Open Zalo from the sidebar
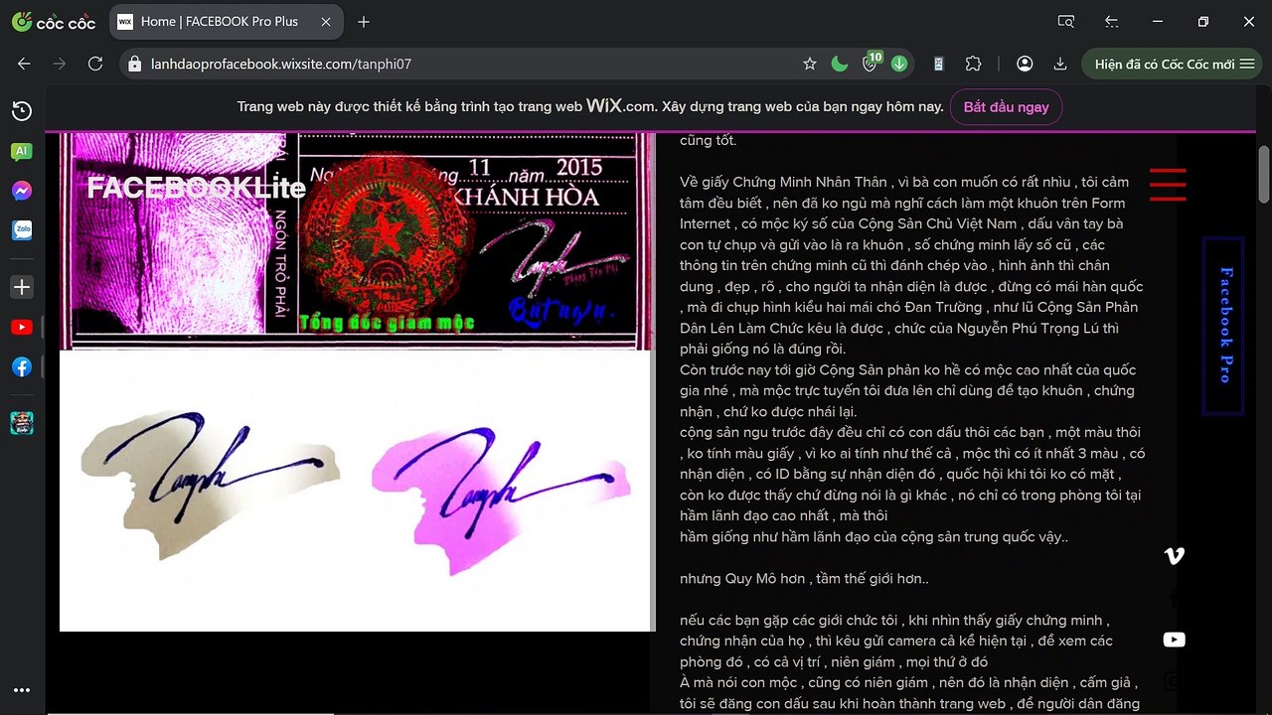Image resolution: width=1272 pixels, height=715 pixels. (x=22, y=230)
